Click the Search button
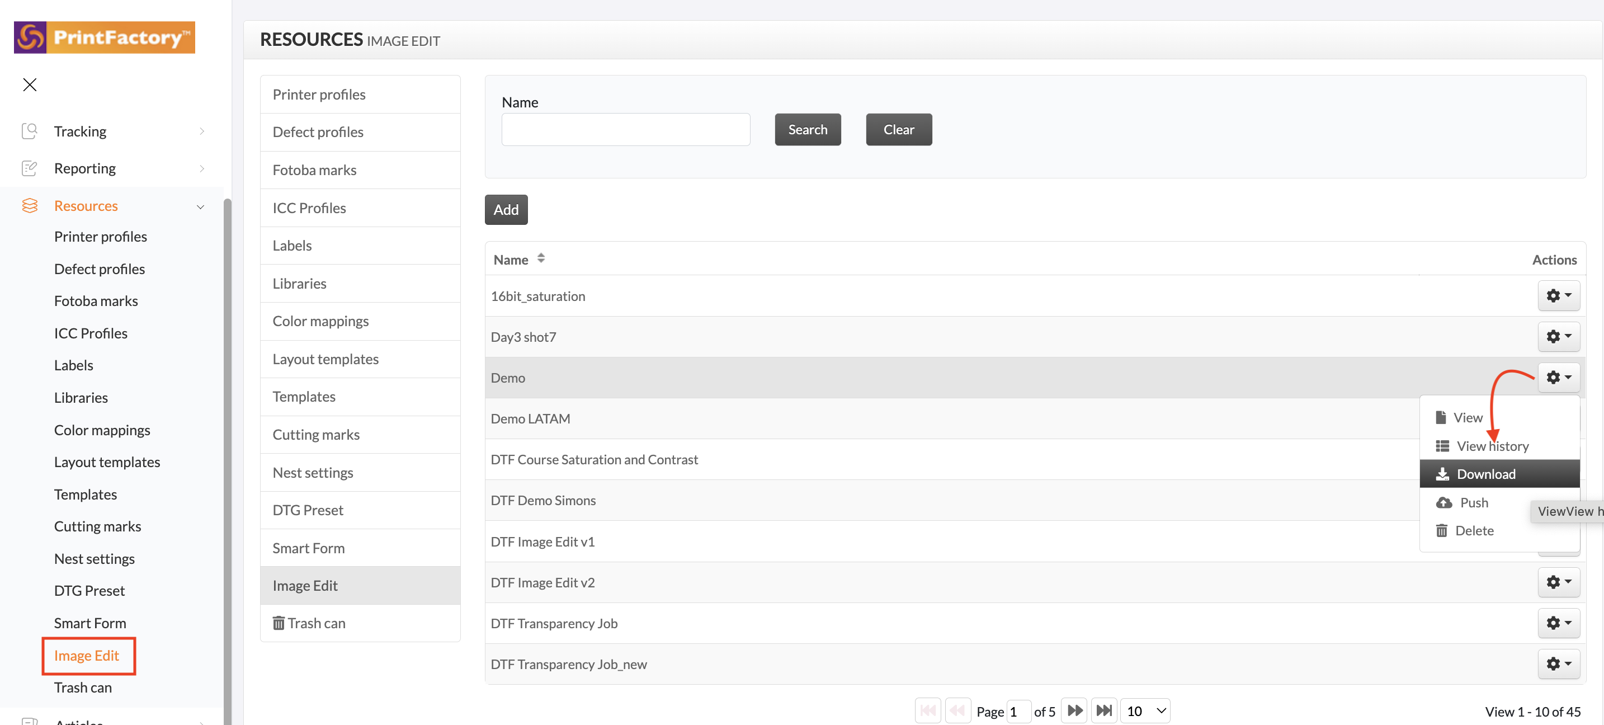Image resolution: width=1604 pixels, height=725 pixels. 808,130
